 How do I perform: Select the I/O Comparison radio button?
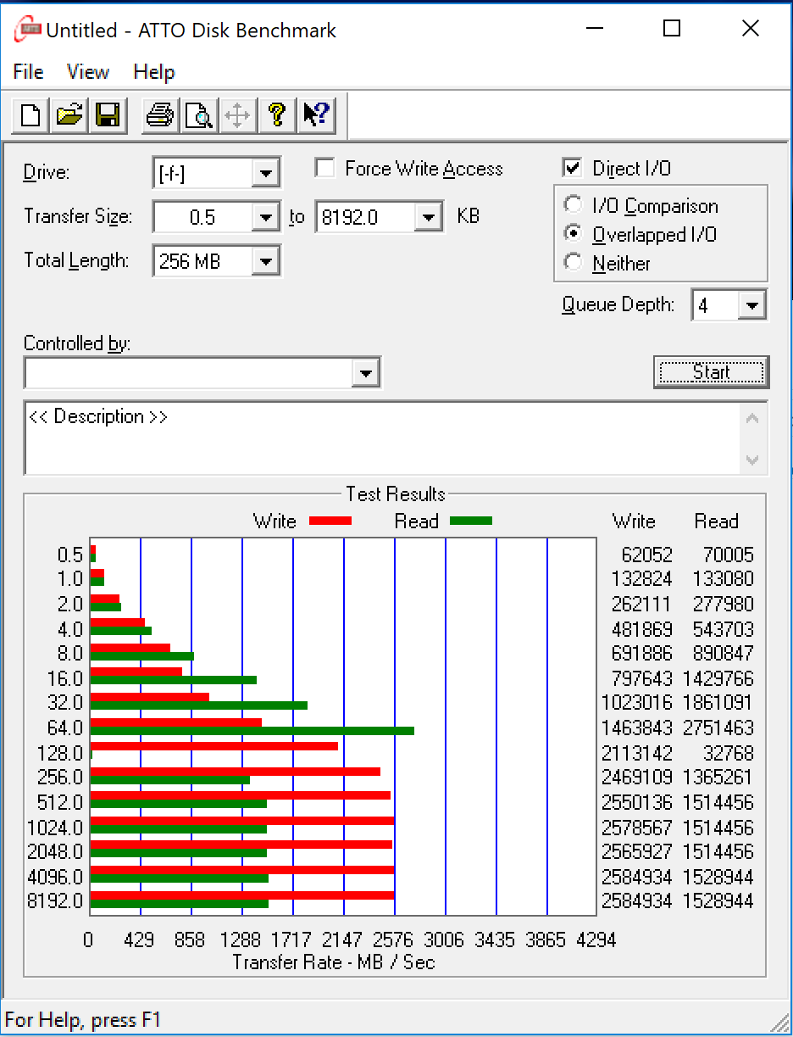point(574,206)
